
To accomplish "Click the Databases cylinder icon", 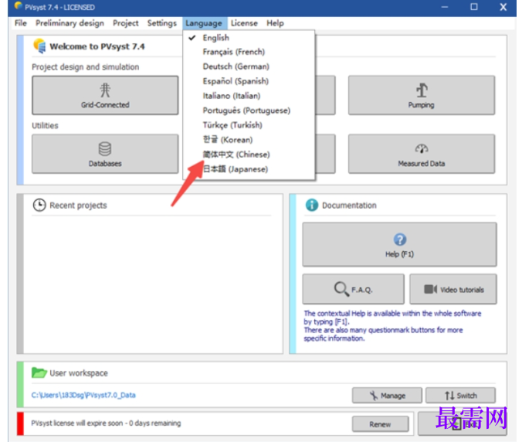I will (105, 149).
